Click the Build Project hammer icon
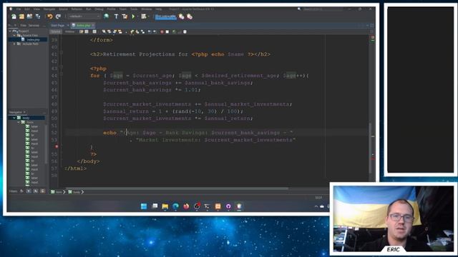This screenshot has height=257, width=458. (116, 16)
